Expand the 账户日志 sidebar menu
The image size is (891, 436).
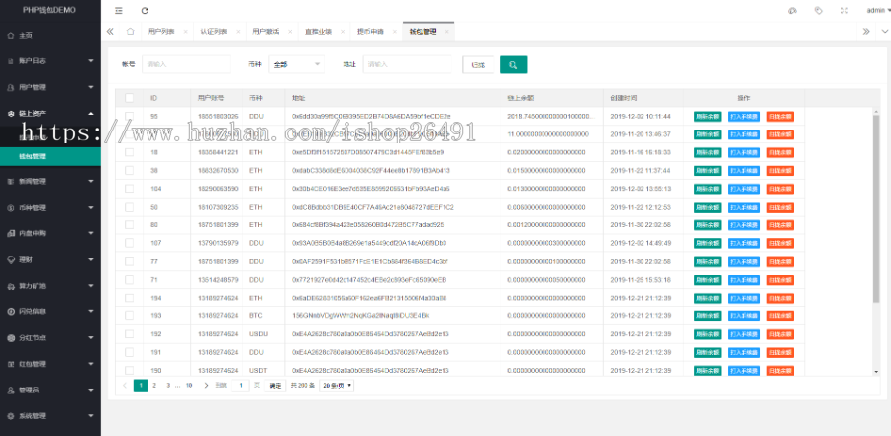(x=50, y=60)
